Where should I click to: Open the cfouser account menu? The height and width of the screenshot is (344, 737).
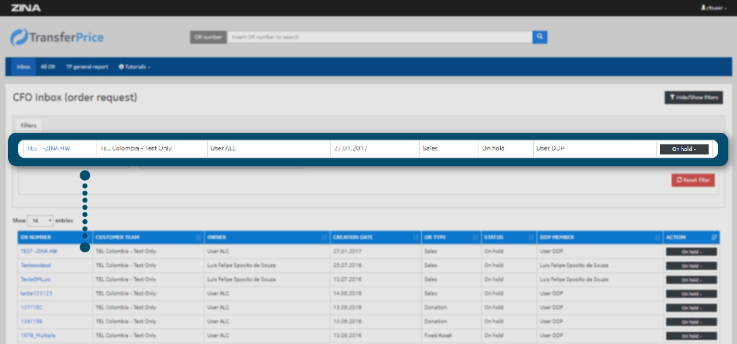pos(713,8)
